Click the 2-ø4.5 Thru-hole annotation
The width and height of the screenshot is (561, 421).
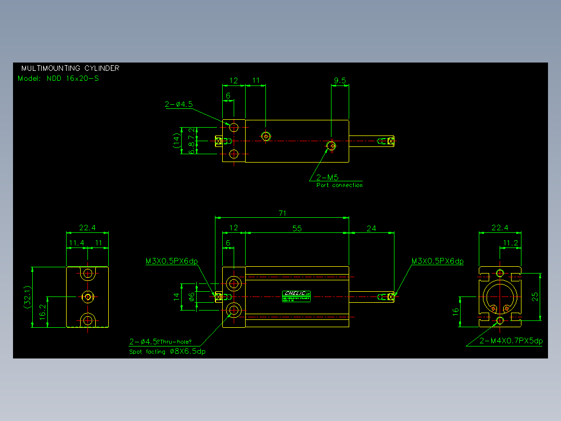[160, 341]
